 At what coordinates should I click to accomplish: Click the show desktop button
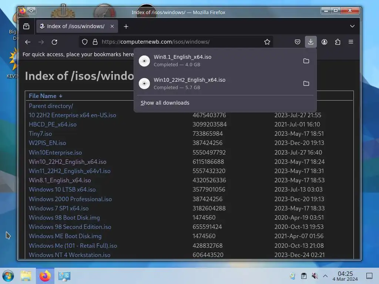pyautogui.click(x=369, y=276)
